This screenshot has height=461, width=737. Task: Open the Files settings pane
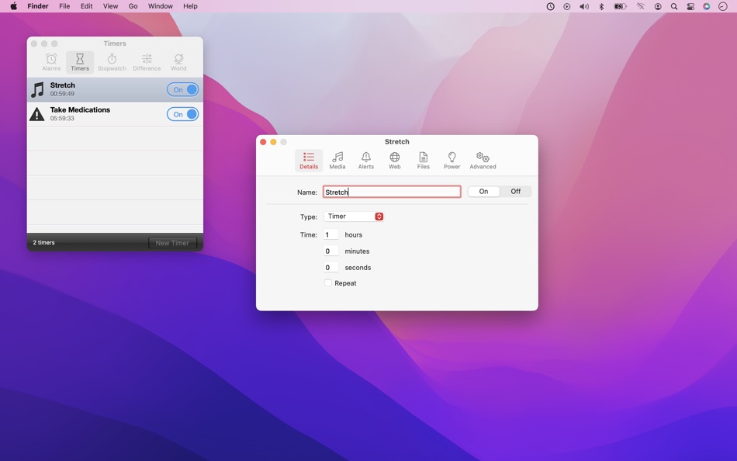tap(423, 160)
